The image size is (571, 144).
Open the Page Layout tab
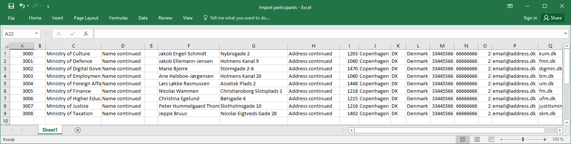click(x=86, y=18)
